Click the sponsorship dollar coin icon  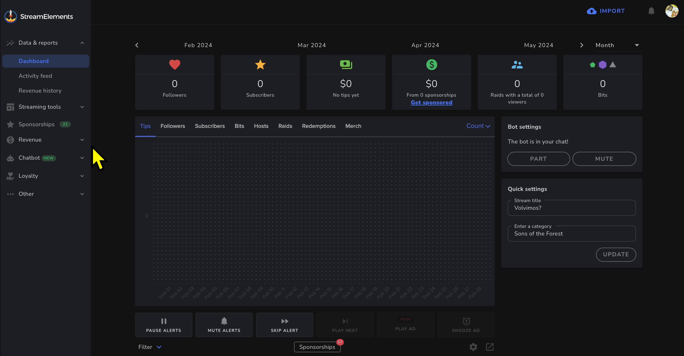click(431, 65)
